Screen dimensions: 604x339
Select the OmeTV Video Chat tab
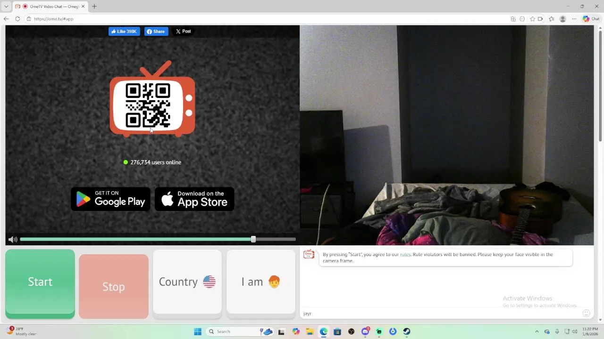[x=50, y=7]
